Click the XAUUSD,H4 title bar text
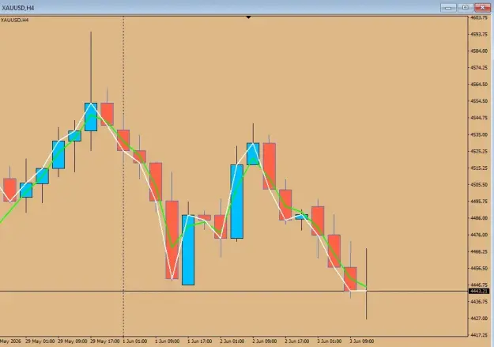The height and width of the screenshot is (347, 494). [17, 8]
